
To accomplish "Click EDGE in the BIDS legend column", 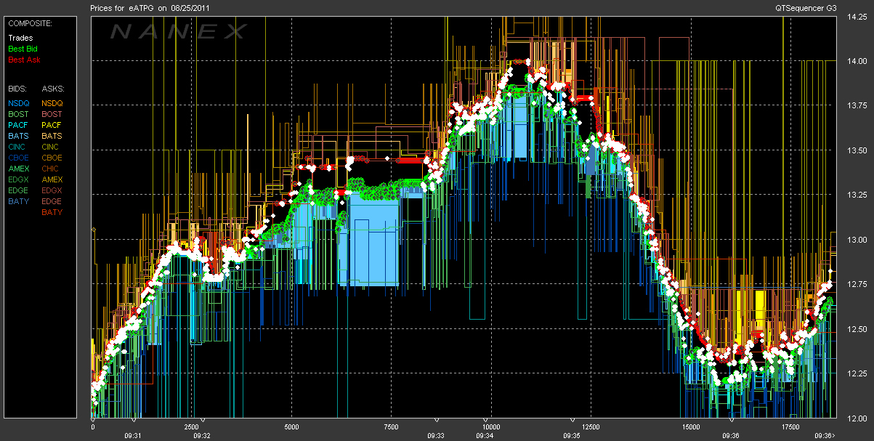I will click(x=18, y=190).
